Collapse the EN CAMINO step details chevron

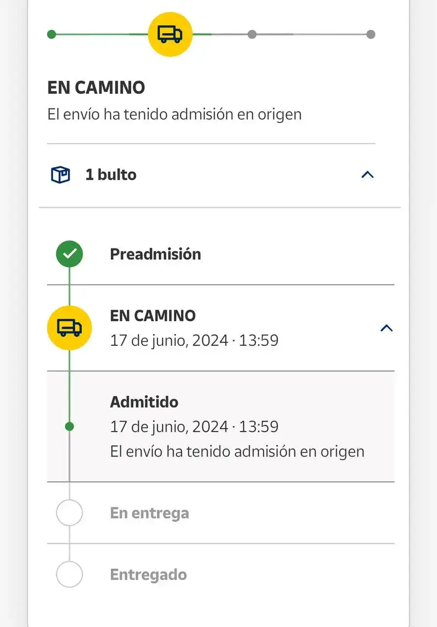tap(387, 328)
